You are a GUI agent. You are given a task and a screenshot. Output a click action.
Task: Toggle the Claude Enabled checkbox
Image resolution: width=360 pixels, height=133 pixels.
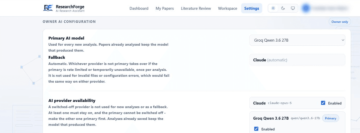click(323, 103)
